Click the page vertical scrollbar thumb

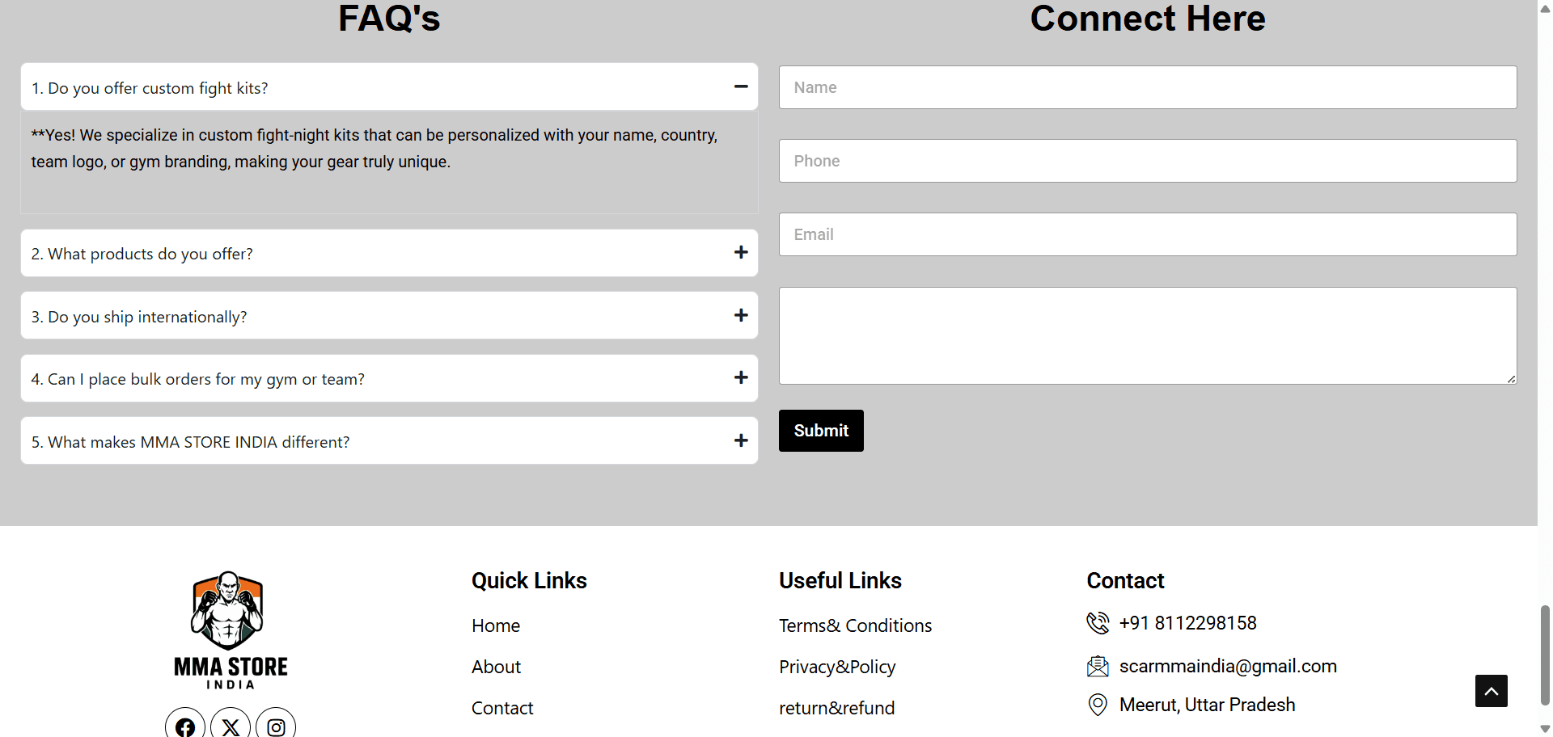pos(1545,655)
